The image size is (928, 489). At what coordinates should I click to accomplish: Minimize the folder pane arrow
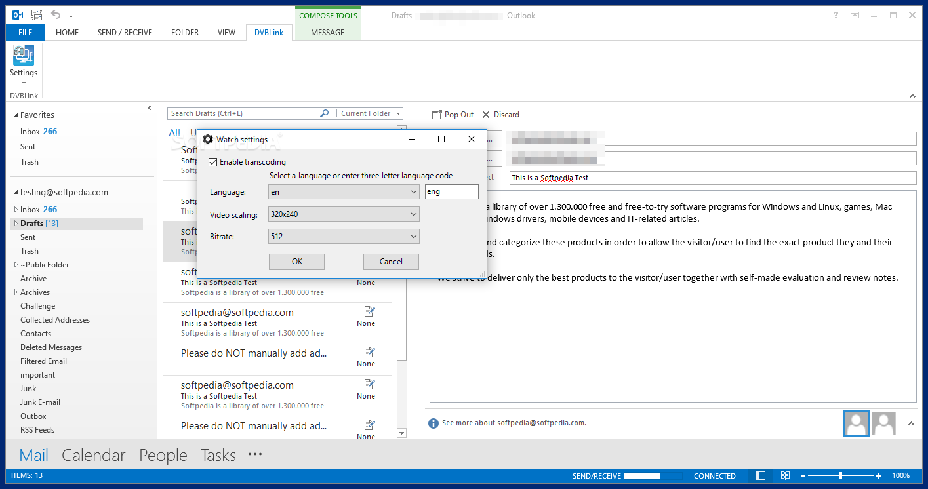pyautogui.click(x=150, y=108)
